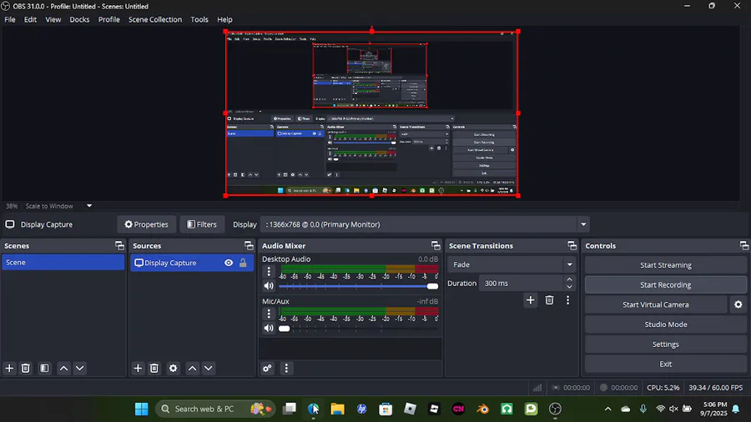Open the Profile menu
The image size is (751, 422).
point(108,20)
